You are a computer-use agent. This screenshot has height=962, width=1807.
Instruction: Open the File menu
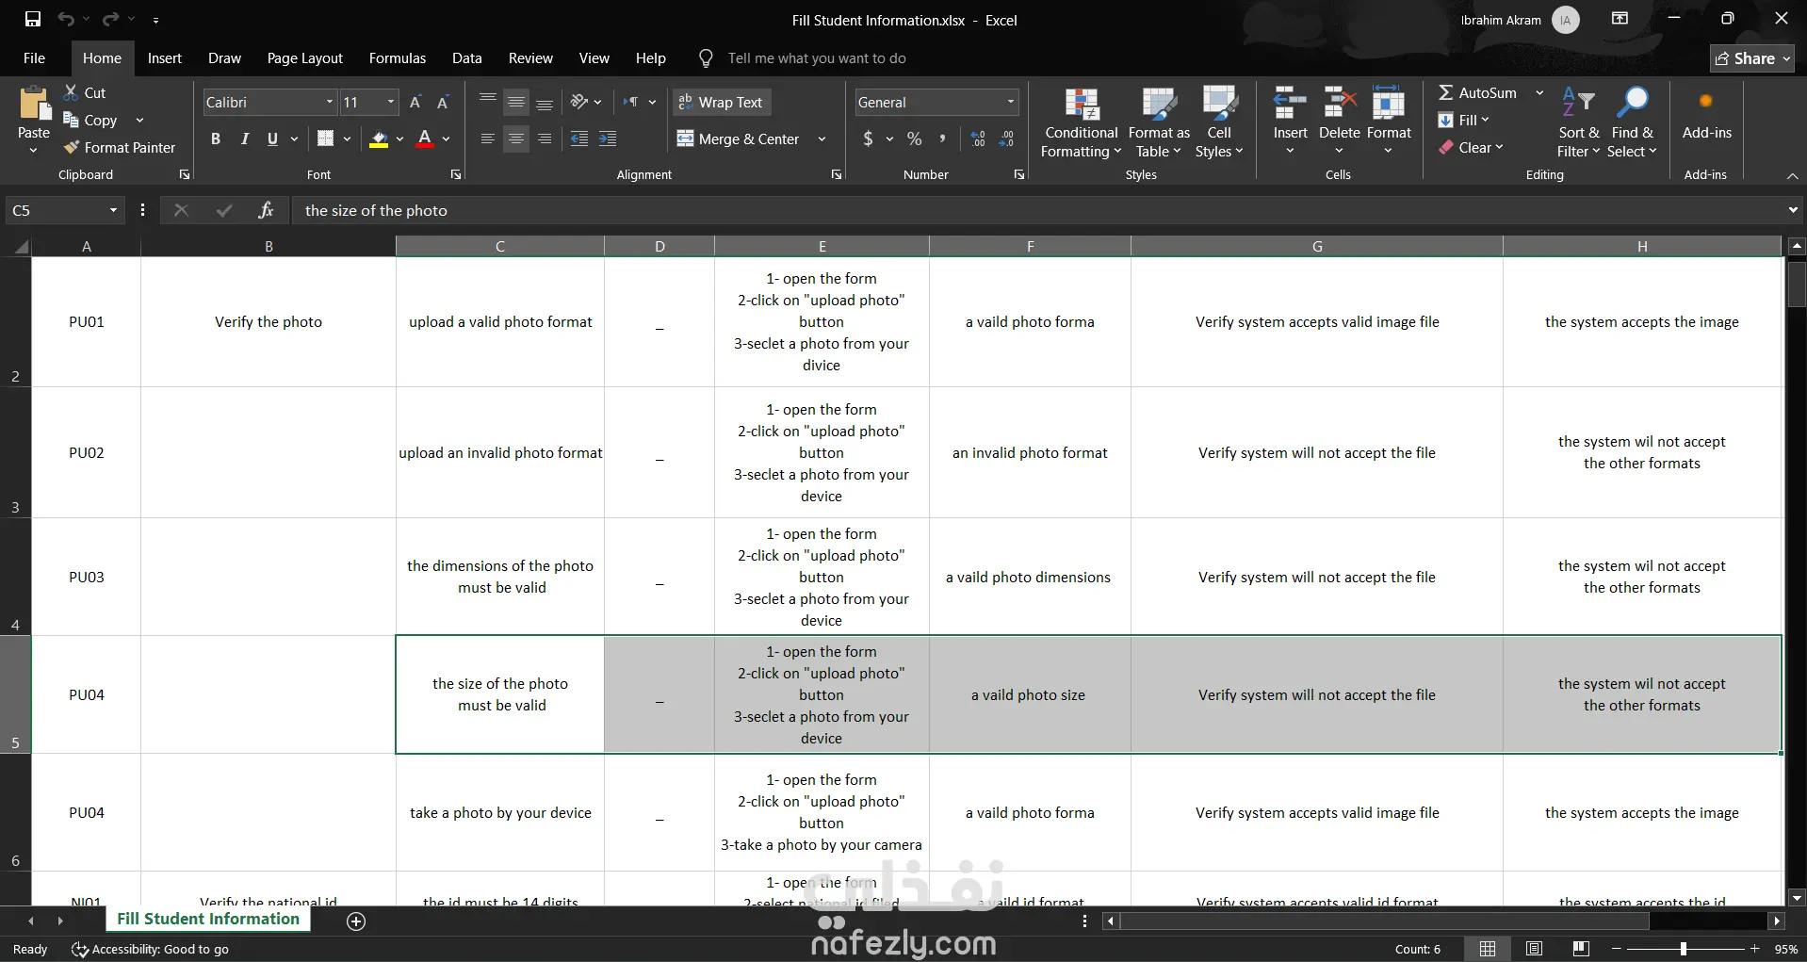click(x=34, y=57)
